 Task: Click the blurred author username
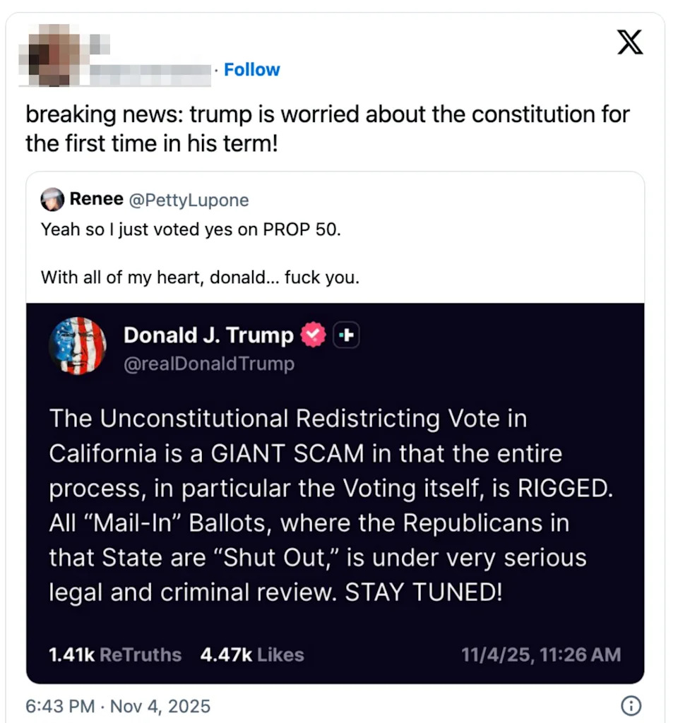click(x=152, y=71)
